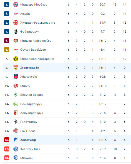
Task: Click the Stuttgart club crest icon
Action: [16, 68]
